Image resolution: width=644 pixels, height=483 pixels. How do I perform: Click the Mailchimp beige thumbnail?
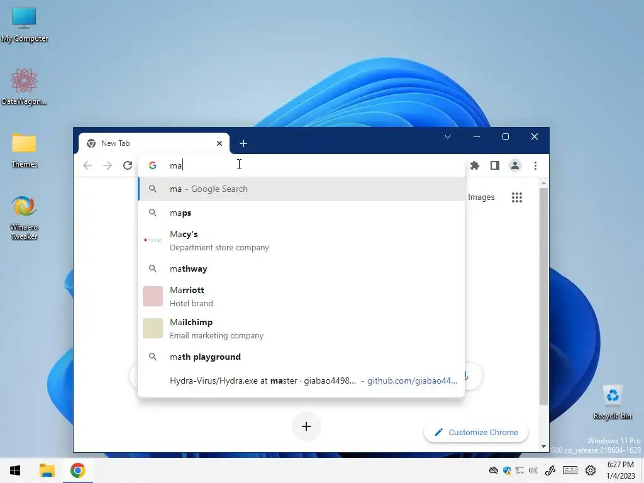153,328
